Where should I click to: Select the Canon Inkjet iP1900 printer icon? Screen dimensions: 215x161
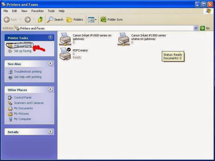(x=123, y=38)
